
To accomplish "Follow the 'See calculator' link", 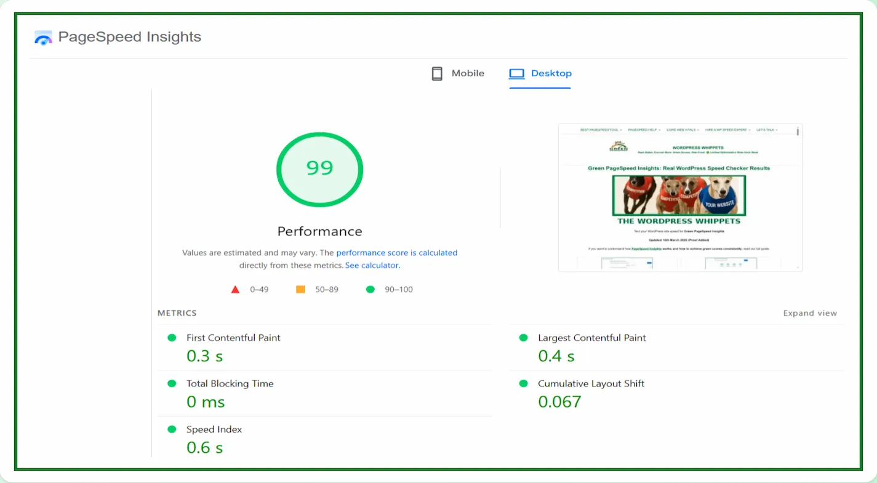I will click(372, 265).
